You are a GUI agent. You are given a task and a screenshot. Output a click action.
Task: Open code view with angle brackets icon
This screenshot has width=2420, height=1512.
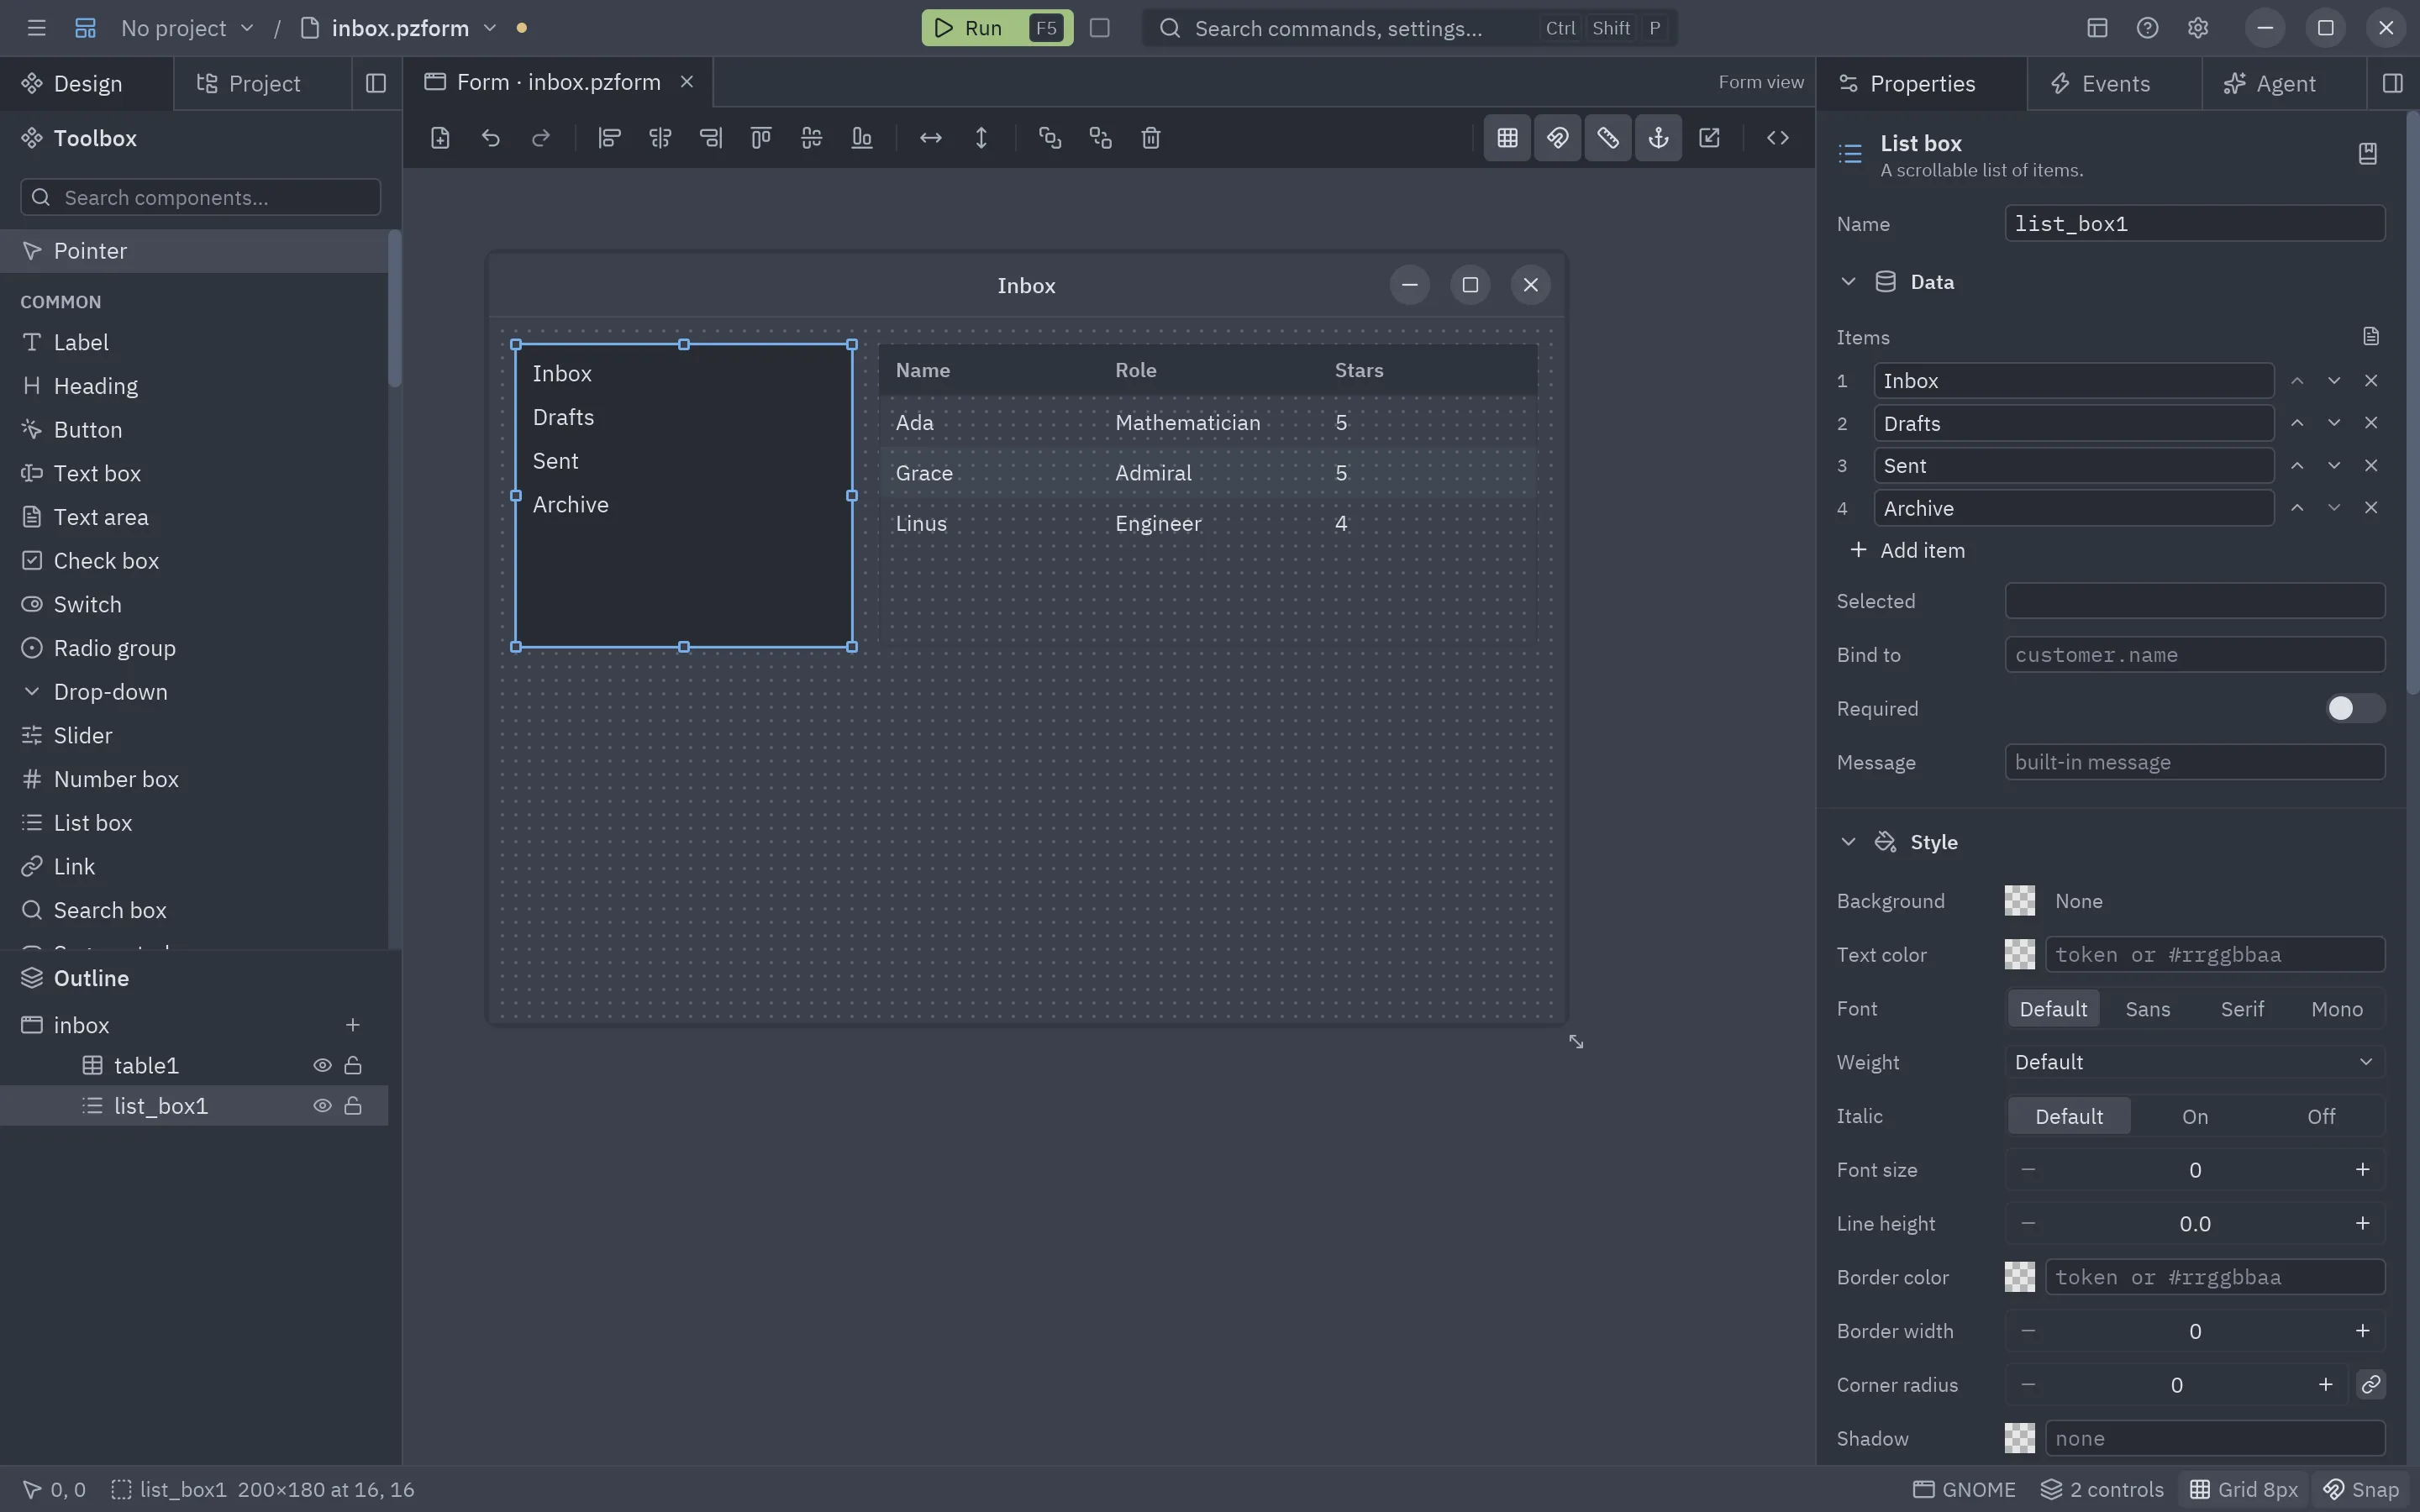1777,138
